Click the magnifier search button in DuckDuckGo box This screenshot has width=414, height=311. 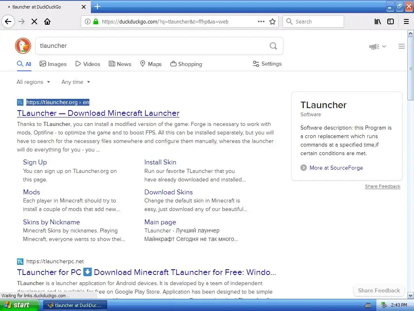click(273, 46)
